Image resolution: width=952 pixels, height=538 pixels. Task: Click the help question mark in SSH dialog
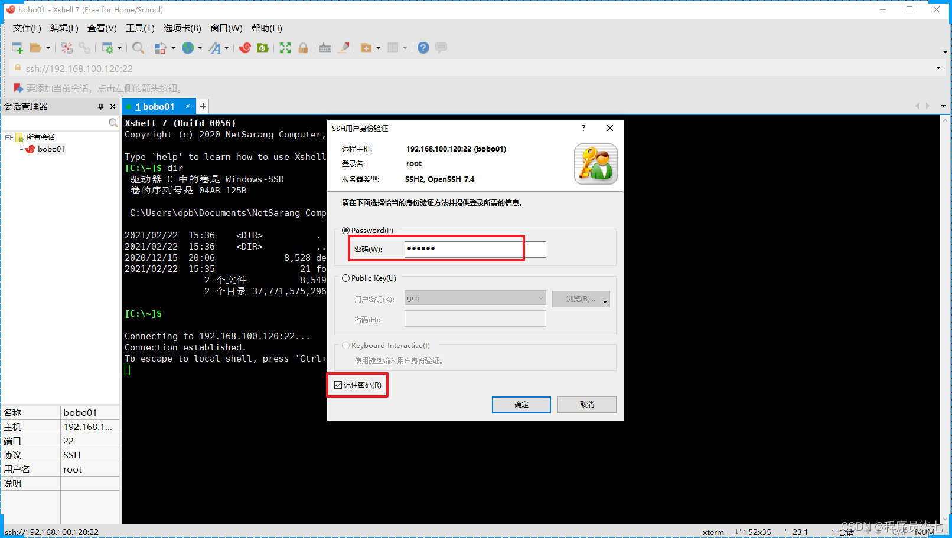pyautogui.click(x=583, y=128)
